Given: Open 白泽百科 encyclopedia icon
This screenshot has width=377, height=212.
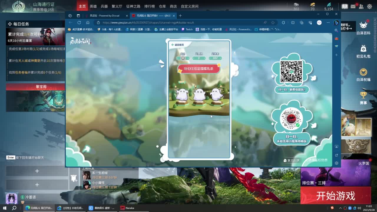Looking at the screenshot, I should click(363, 28).
